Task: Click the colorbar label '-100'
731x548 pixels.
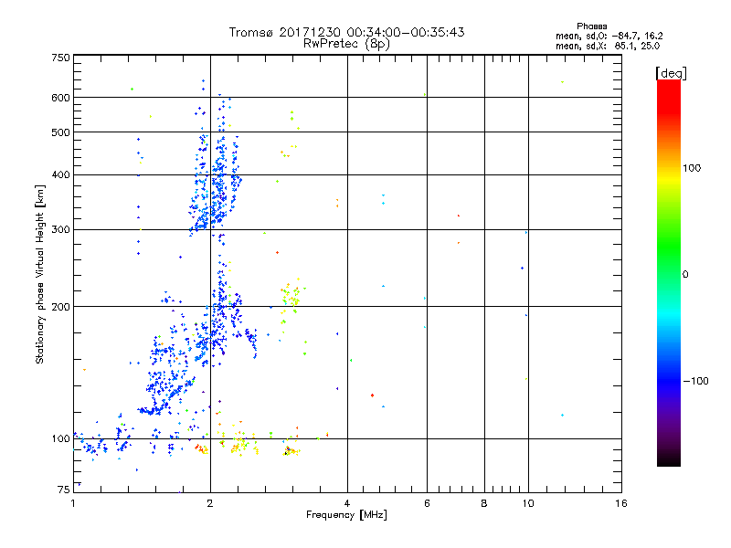Action: (x=695, y=381)
